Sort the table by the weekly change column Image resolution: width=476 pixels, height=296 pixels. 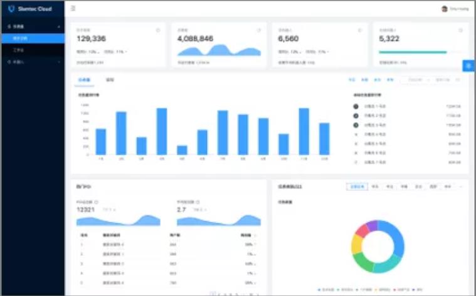pyautogui.click(x=248, y=235)
